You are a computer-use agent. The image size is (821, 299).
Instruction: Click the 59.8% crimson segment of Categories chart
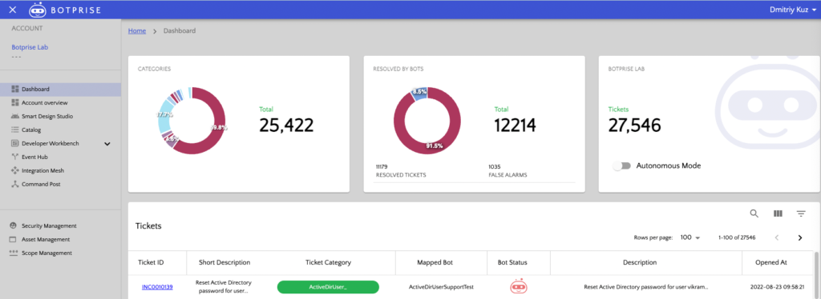pos(220,127)
